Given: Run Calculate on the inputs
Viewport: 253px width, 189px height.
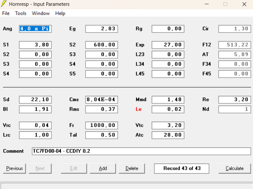Looking at the screenshot, I should pyautogui.click(x=235, y=168).
